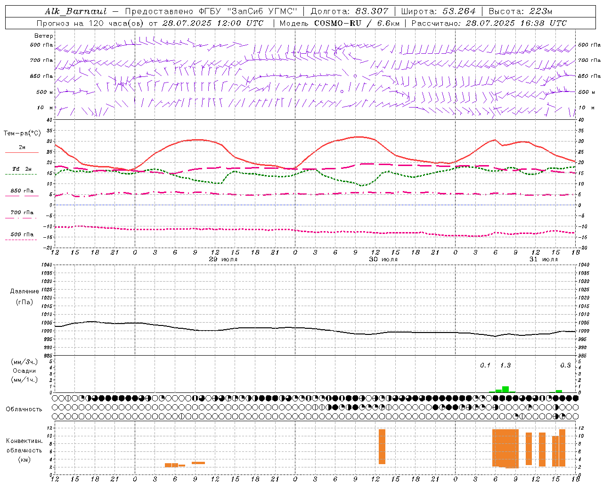Select the 'Высота: 223м' header value
The width and height of the screenshot is (603, 483).
click(520, 11)
